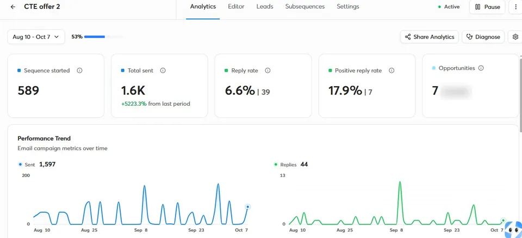Click the 6.6% reply rate value
522x238 pixels.
pos(240,91)
